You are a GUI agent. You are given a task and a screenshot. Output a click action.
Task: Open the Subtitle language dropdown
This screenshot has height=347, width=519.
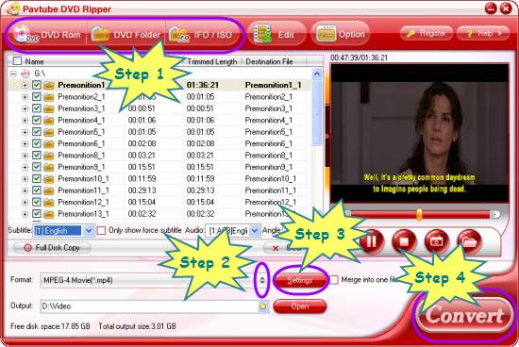click(89, 231)
